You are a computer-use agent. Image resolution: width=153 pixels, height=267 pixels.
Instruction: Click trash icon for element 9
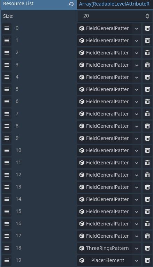147,138
